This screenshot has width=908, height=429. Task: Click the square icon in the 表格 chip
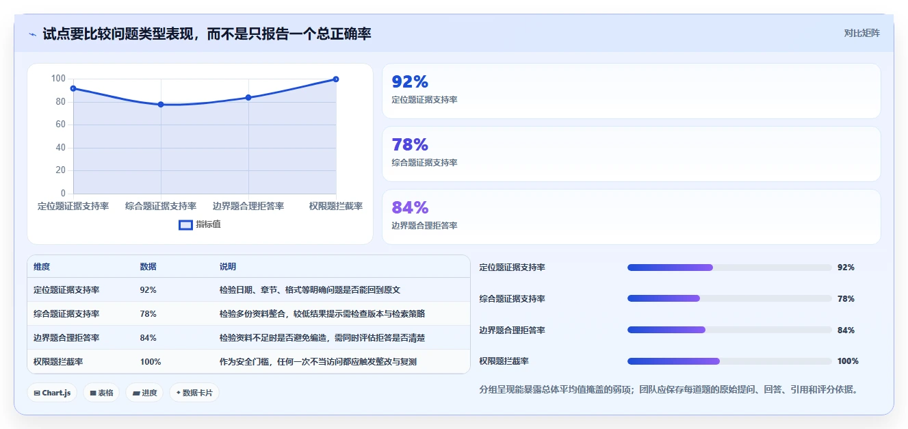[x=93, y=393]
